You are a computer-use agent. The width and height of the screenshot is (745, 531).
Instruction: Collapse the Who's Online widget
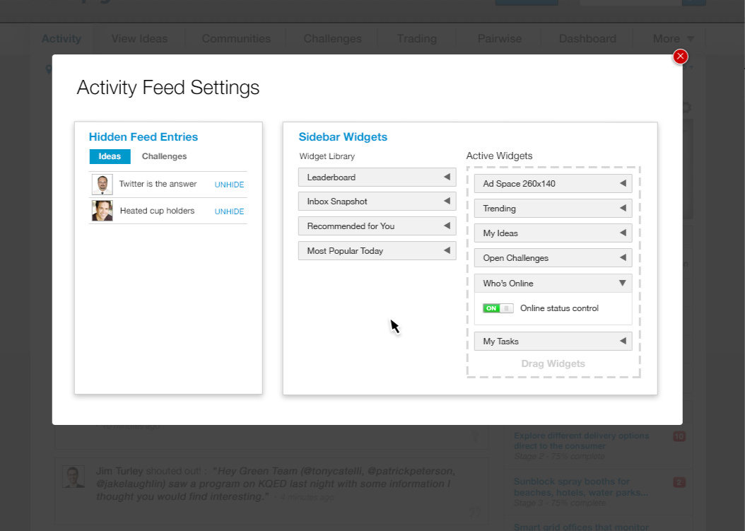[x=623, y=284]
